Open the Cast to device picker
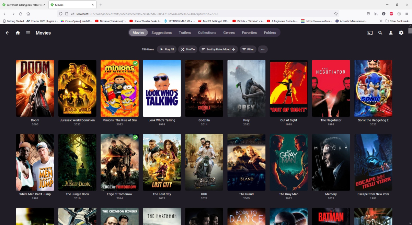Screen dimensions: 412x225 pos(370,33)
